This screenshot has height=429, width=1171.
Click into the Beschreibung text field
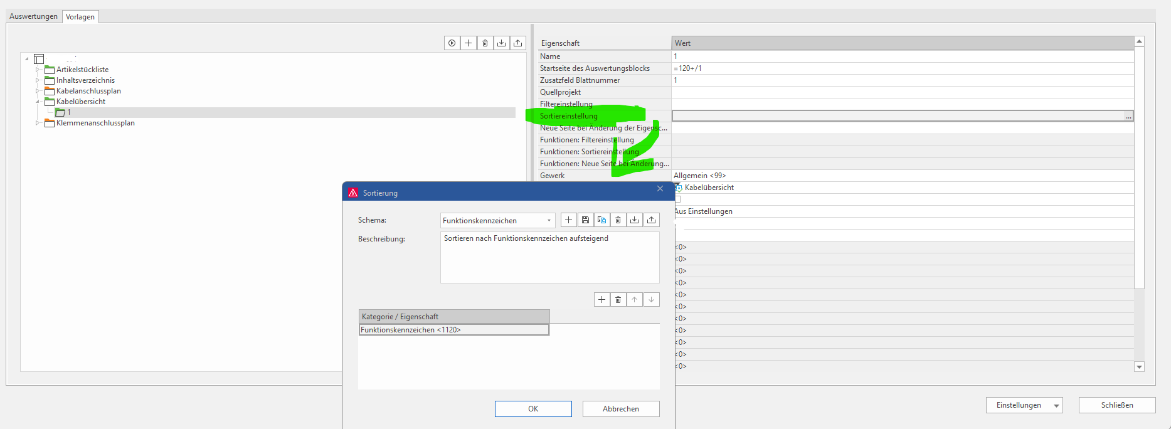coord(550,258)
